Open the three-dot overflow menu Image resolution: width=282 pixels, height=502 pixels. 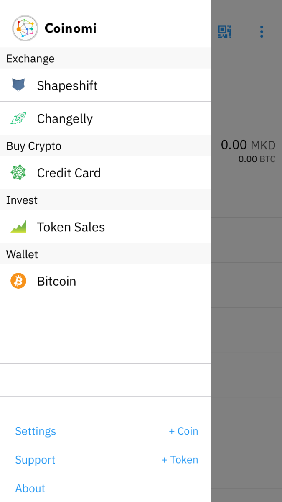coord(261,31)
